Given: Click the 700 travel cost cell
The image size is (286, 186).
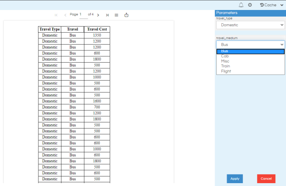Looking at the screenshot, I should coord(97,107).
